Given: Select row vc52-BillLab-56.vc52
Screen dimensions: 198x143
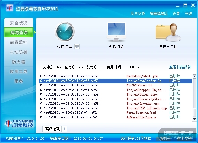Looking at the screenshot, I should tap(115, 85).
